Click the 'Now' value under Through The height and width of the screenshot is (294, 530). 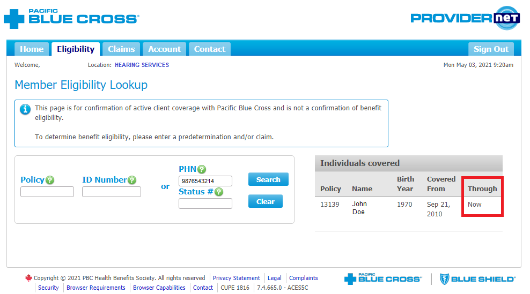[x=475, y=204]
